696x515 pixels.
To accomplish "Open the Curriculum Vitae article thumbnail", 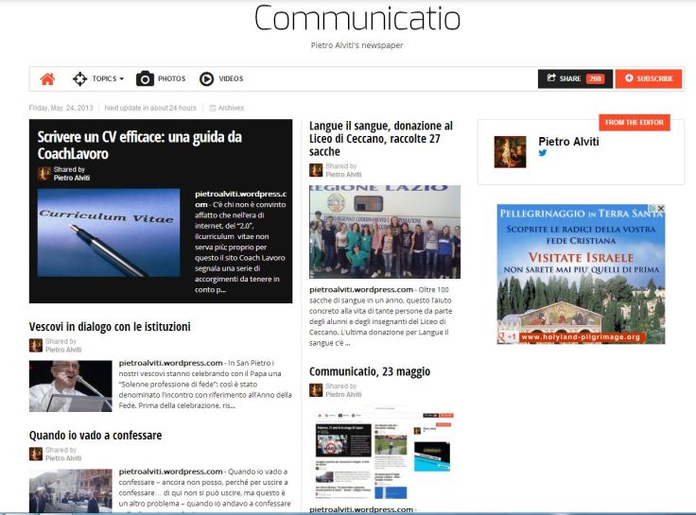I will coord(109,232).
